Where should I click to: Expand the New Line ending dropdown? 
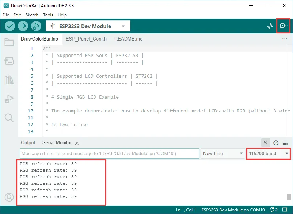tap(223, 153)
